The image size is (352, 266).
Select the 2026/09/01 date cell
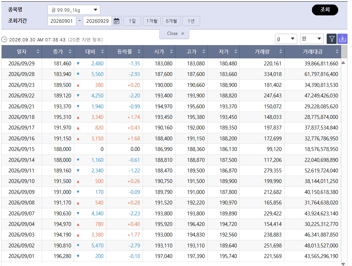[21, 256]
